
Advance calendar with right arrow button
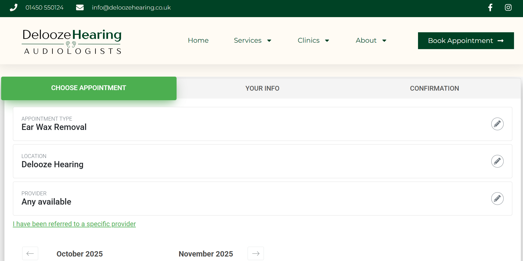[255, 253]
